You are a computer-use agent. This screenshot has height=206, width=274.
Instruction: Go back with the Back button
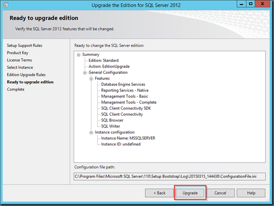point(159,193)
